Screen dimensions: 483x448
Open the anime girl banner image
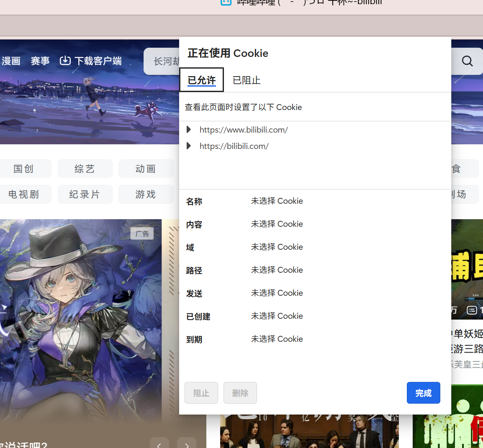click(x=81, y=320)
